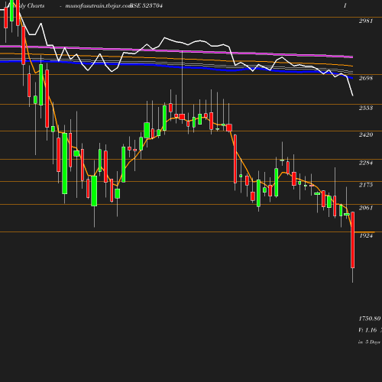Click the 1750.80 closing price value
Viewport: 382px width, 382px height.
pyautogui.click(x=370, y=319)
